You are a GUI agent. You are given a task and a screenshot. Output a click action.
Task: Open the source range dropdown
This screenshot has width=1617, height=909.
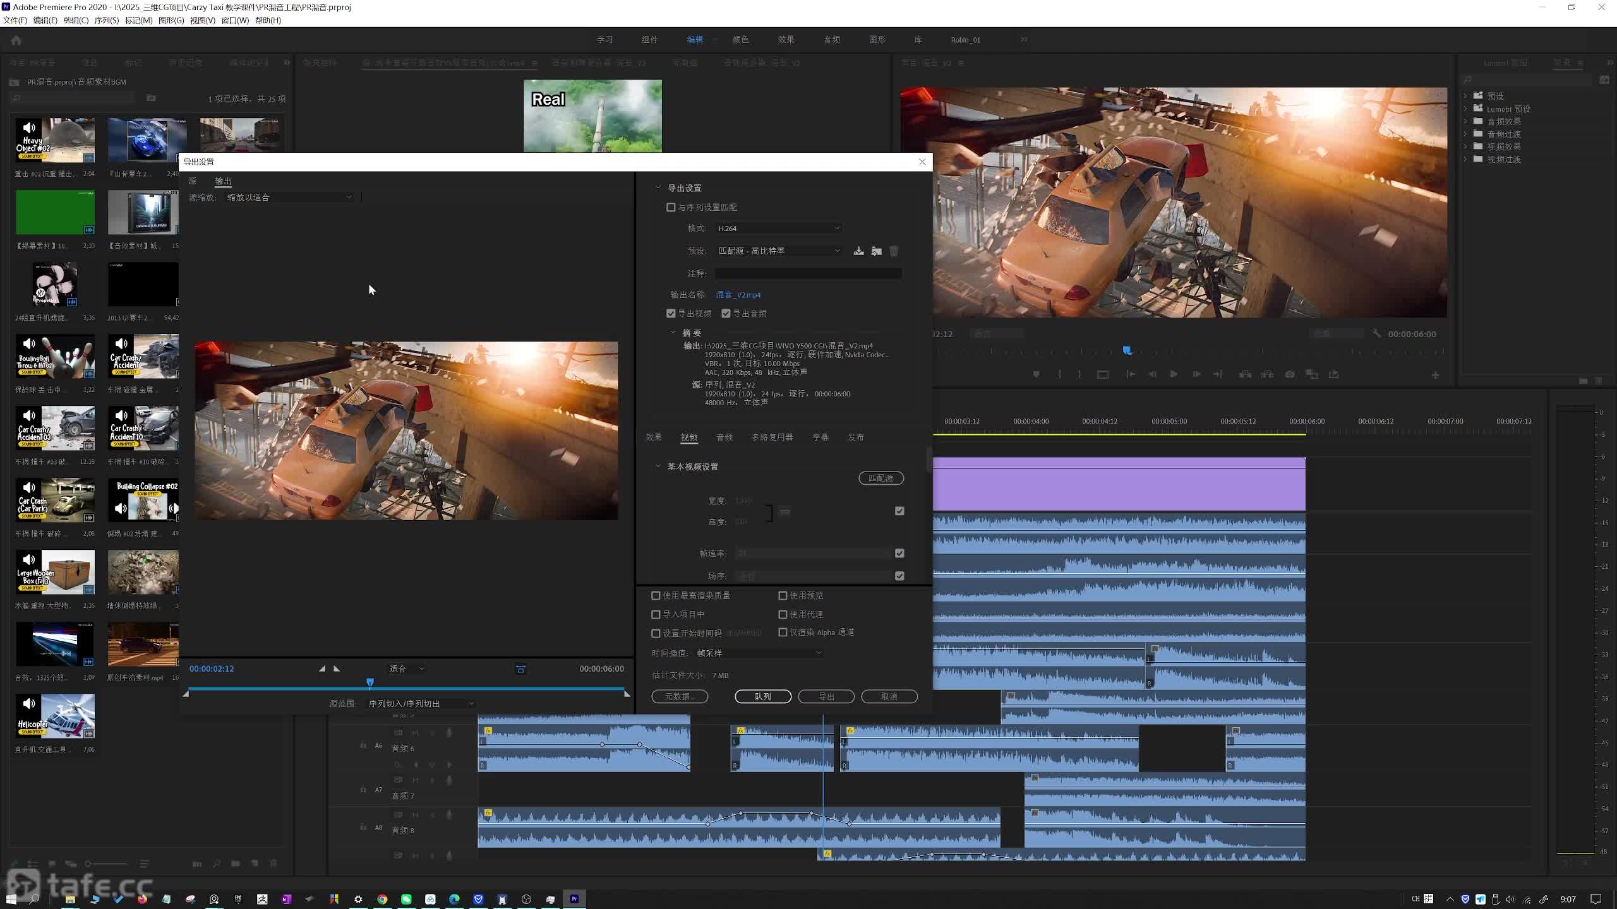pos(420,703)
